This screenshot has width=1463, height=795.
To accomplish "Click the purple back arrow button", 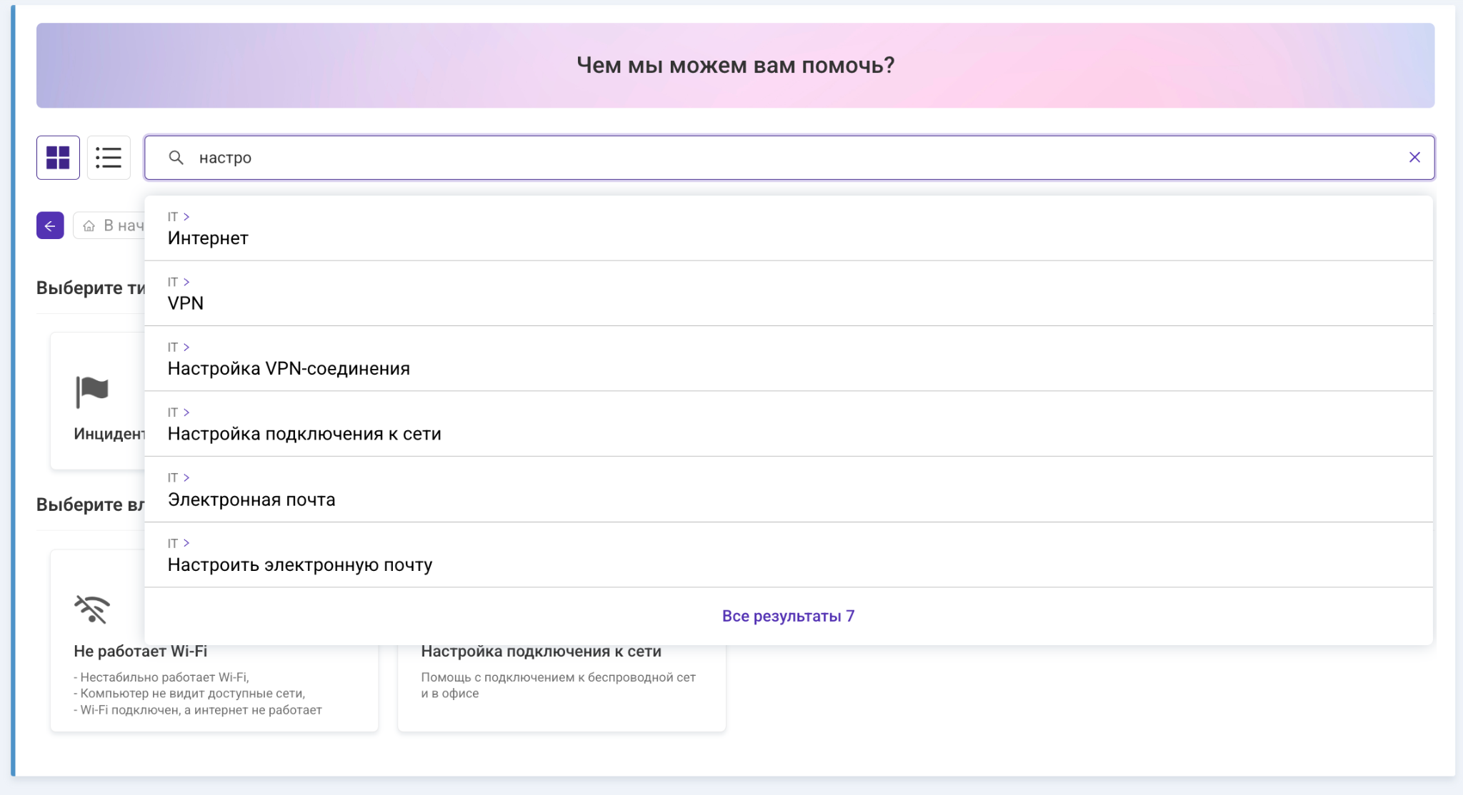I will [50, 226].
